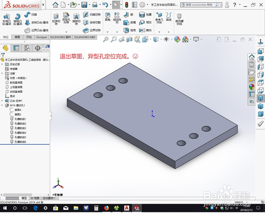This screenshot has width=265, height=213.
Task: Click the 边界切除 boundary cut tool
Action: click(x=92, y=30)
